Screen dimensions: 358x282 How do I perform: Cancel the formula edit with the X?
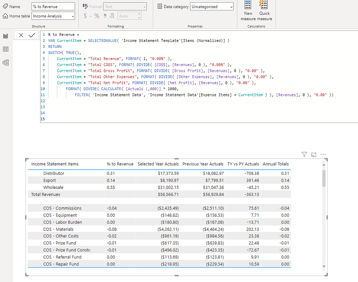click(21, 35)
